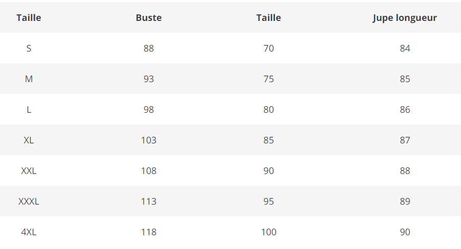
Task: Click the Jupe longueur column header
Action: point(405,18)
